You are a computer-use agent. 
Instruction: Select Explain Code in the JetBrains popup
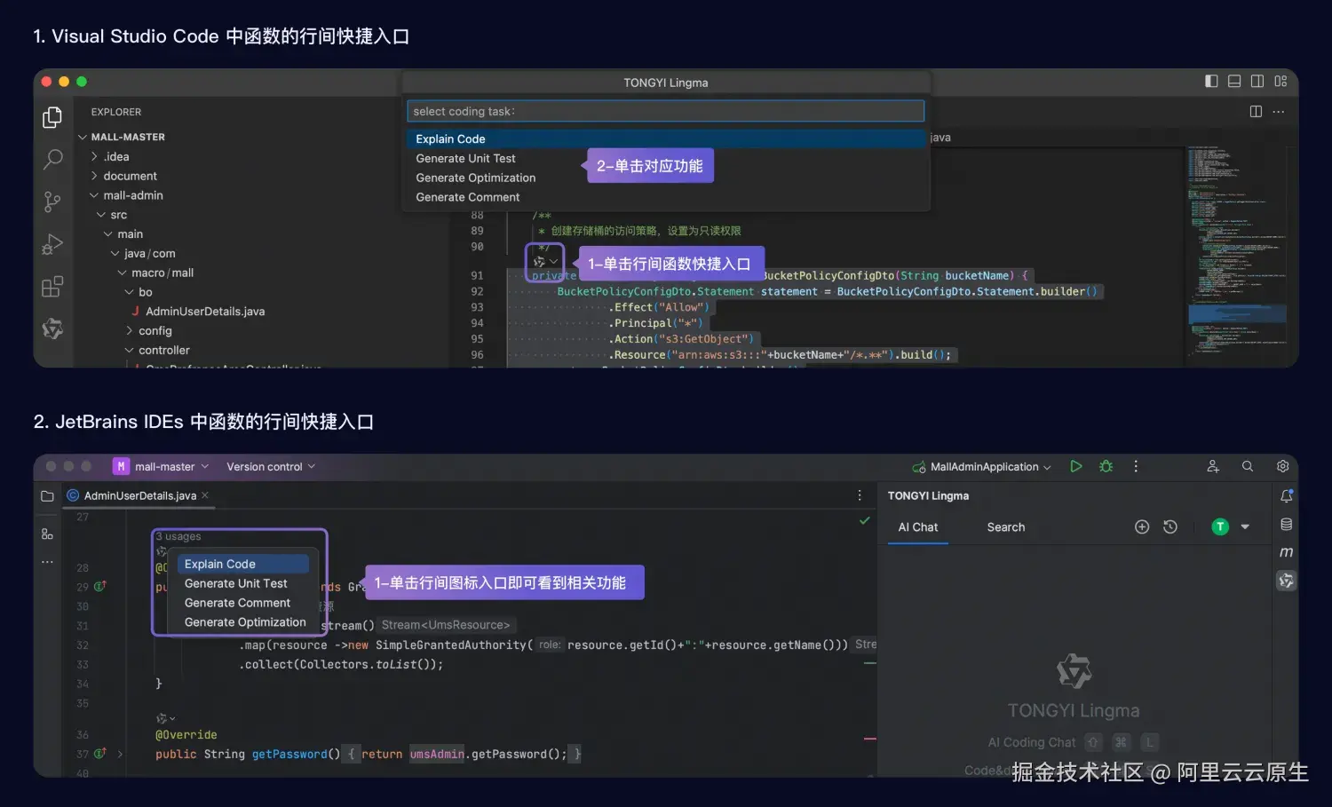click(x=245, y=564)
